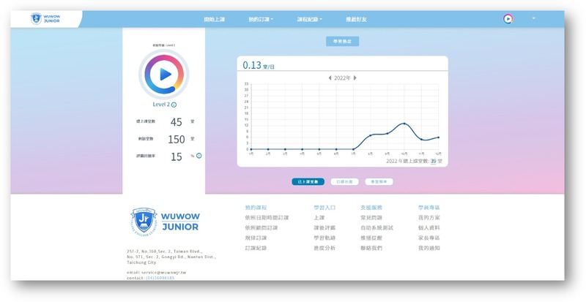Expand the 預約訂課 dropdown menu

tap(260, 18)
